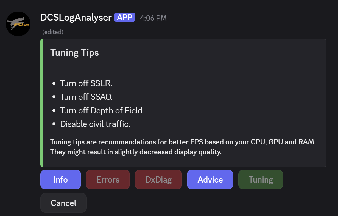
Task: Click the disabled Errors button
Action: click(108, 179)
